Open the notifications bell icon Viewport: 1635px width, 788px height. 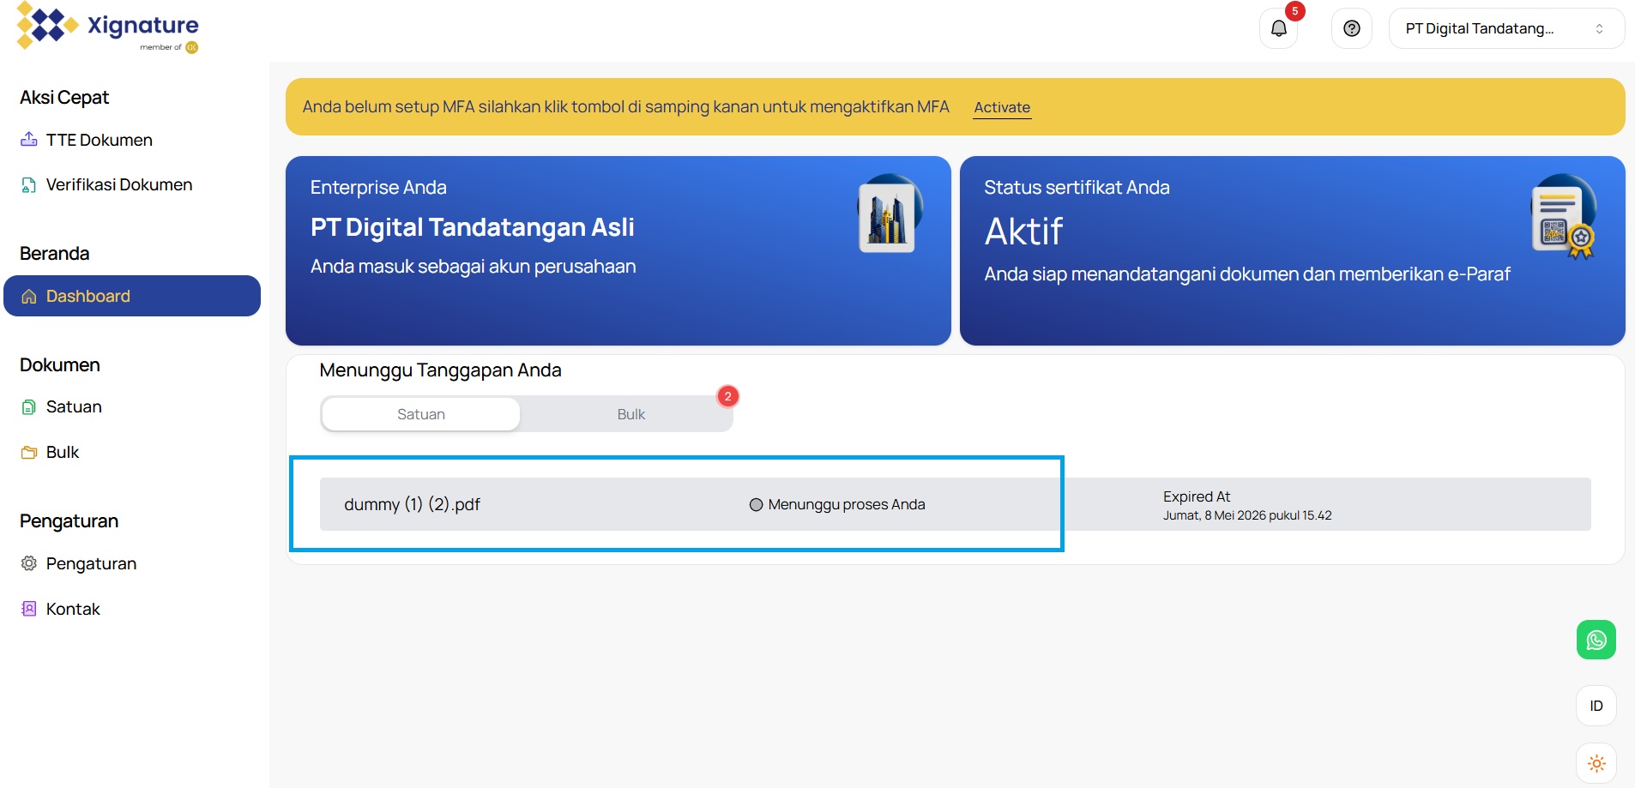[1278, 28]
